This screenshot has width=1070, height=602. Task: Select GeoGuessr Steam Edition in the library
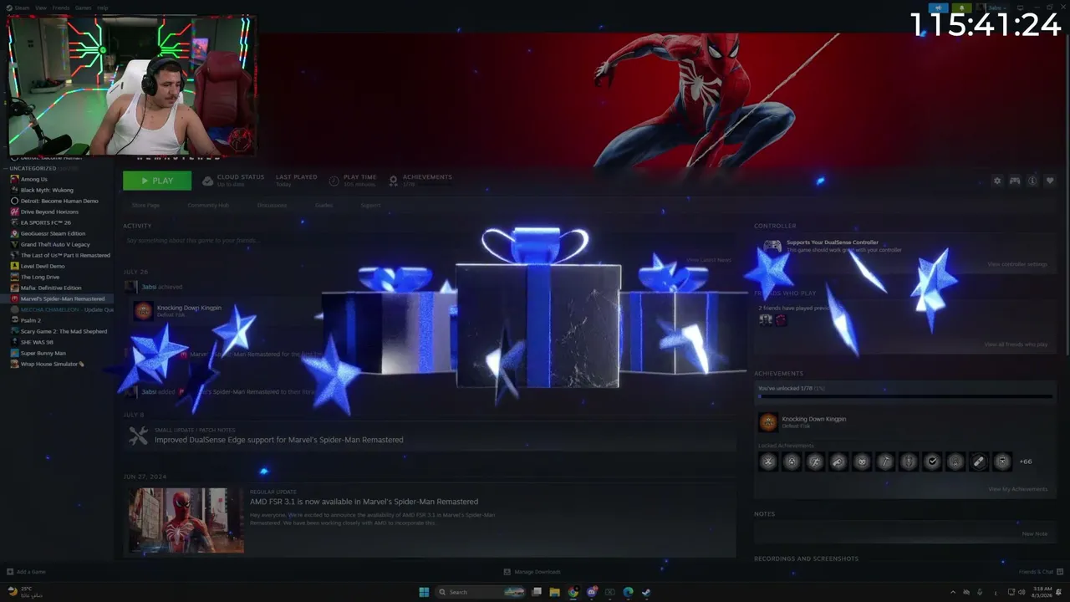pos(53,233)
